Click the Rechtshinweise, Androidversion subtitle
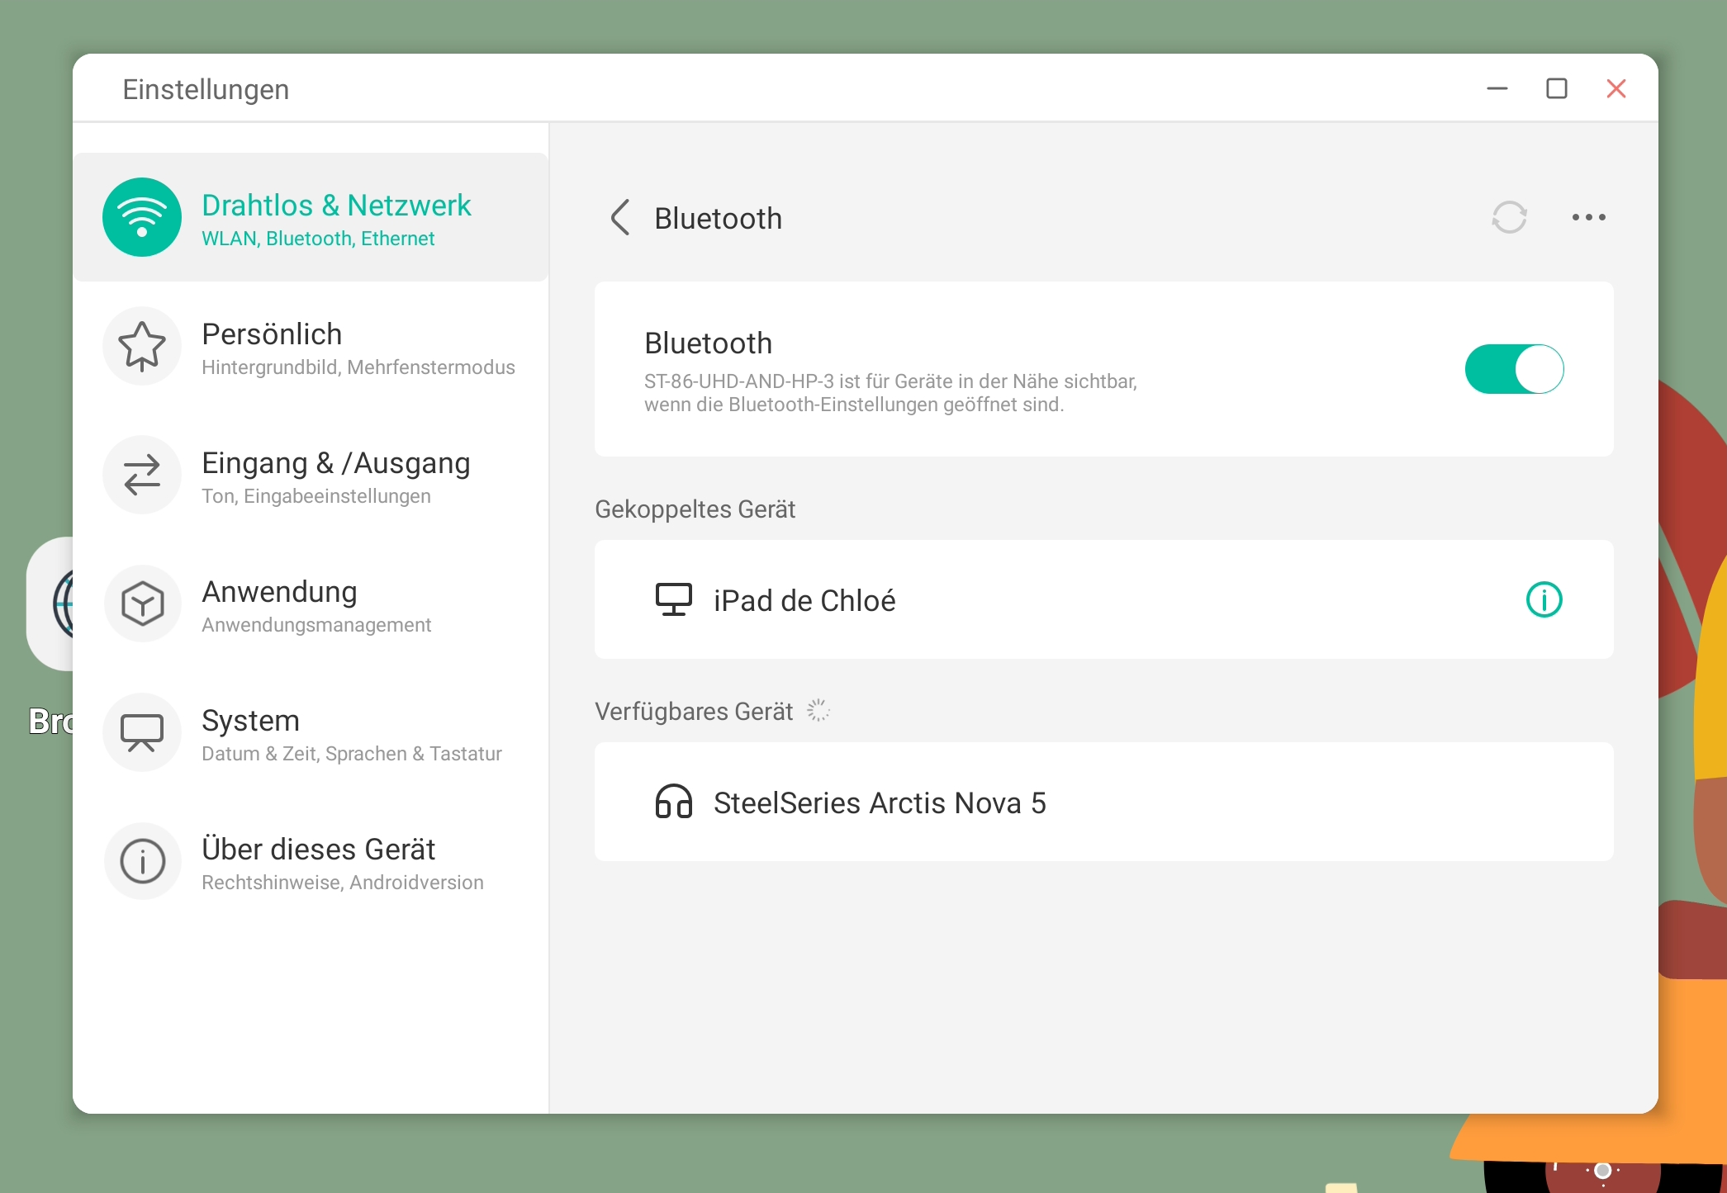 pyautogui.click(x=343, y=883)
